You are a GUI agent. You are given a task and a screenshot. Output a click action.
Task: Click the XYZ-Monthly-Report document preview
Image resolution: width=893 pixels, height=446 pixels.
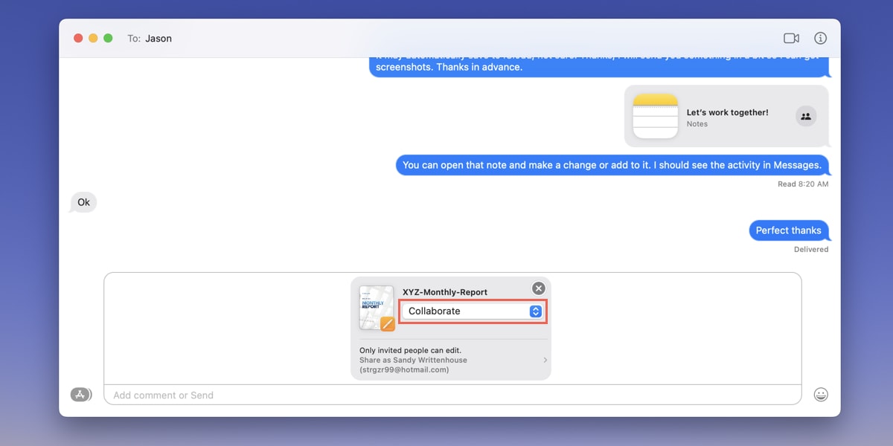tap(376, 307)
